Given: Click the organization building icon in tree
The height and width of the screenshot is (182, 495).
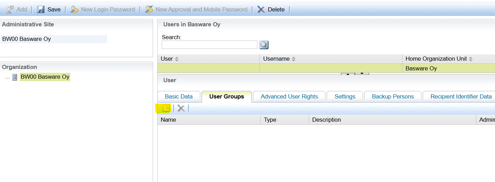Looking at the screenshot, I should [x=15, y=77].
